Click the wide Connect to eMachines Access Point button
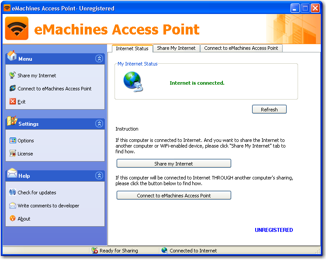The height and width of the screenshot is (262, 326). coord(174,195)
